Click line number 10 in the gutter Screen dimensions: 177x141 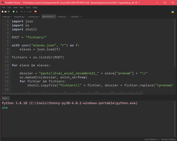coord(7,57)
